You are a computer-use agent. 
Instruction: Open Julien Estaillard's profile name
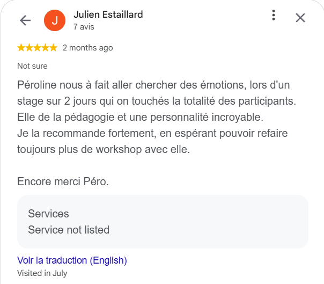point(108,14)
